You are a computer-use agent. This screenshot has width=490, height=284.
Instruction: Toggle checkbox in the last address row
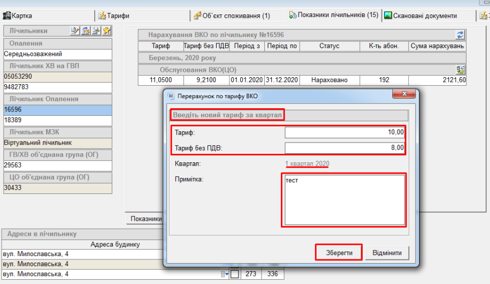pos(234,274)
